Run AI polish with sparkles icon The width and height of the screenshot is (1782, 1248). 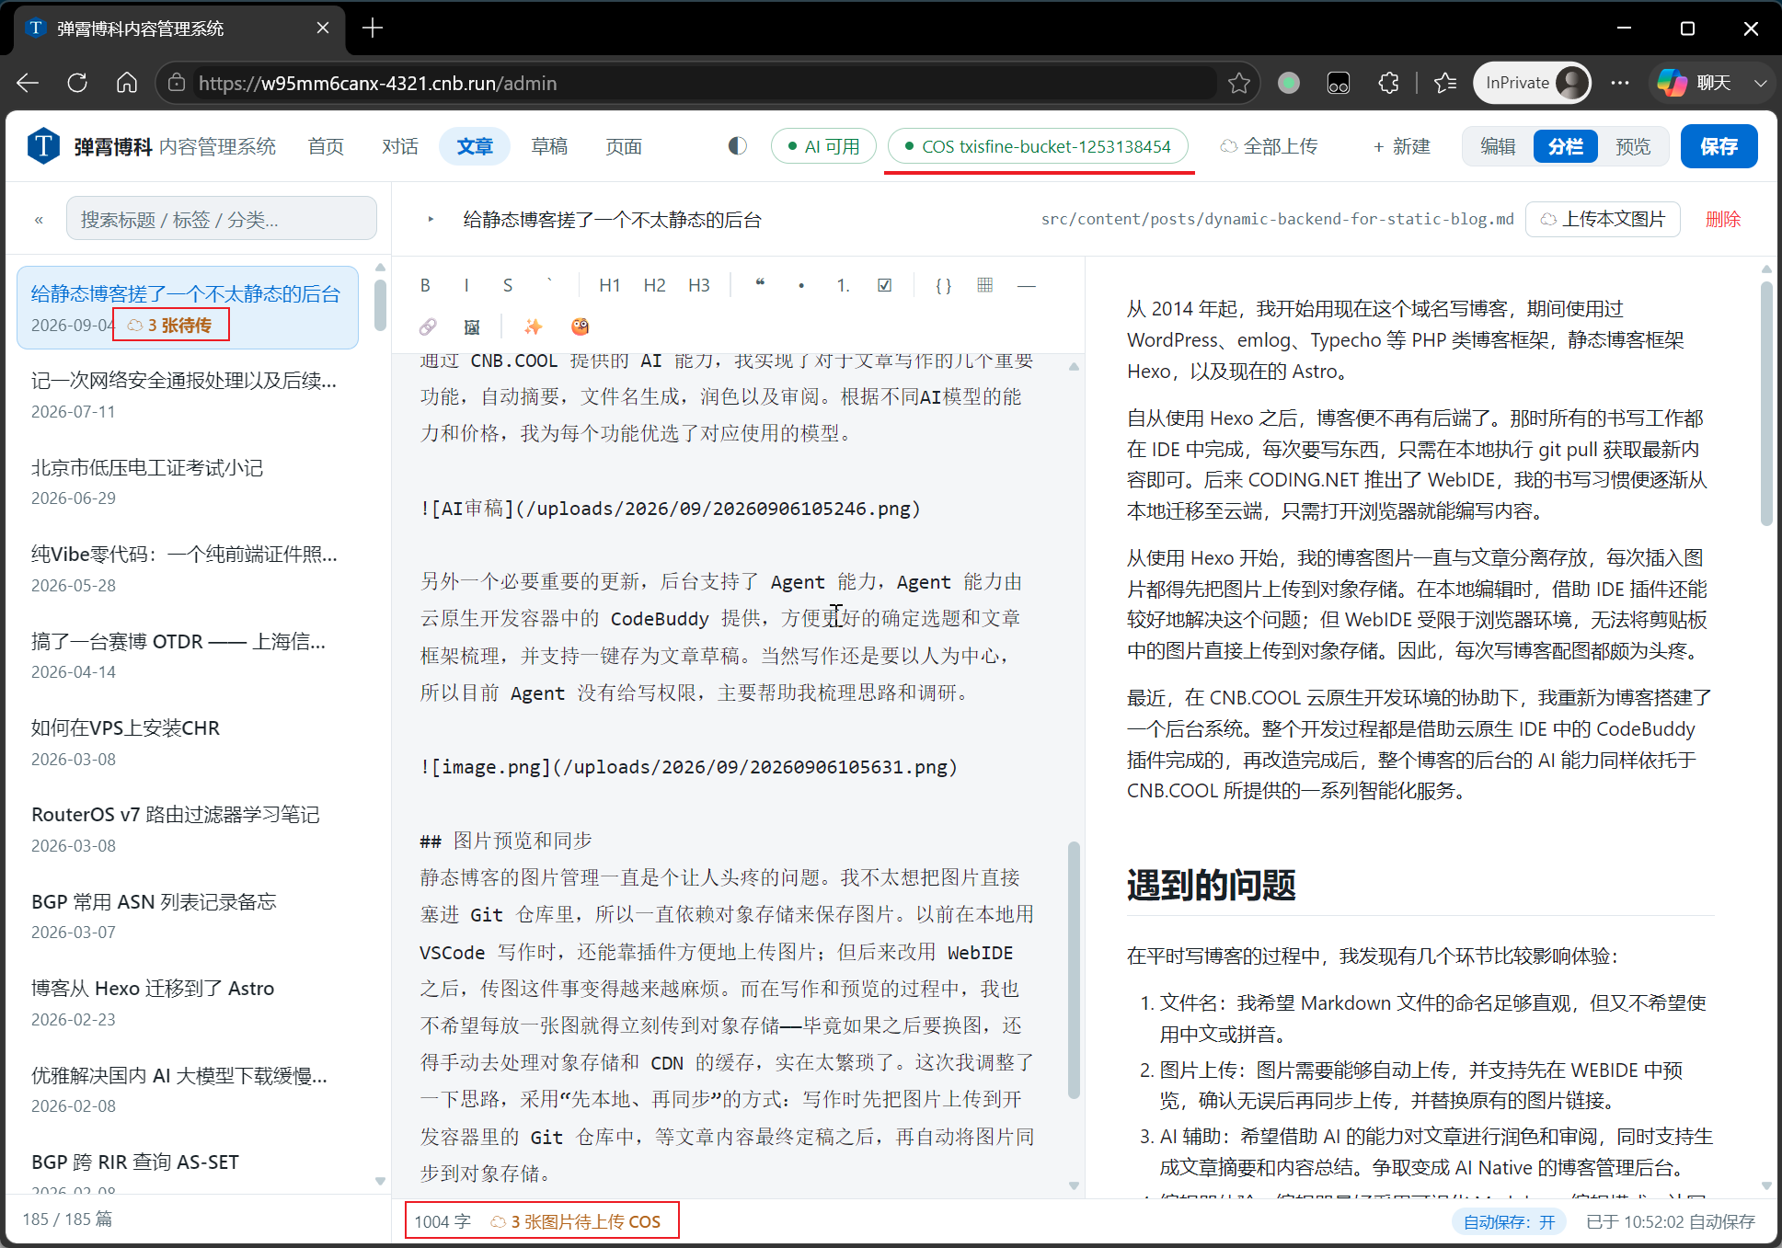pyautogui.click(x=534, y=326)
